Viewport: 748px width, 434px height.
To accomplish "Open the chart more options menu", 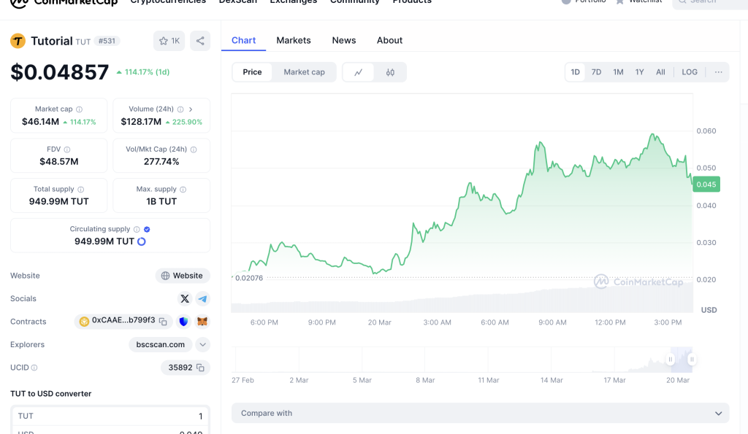I will (x=719, y=72).
